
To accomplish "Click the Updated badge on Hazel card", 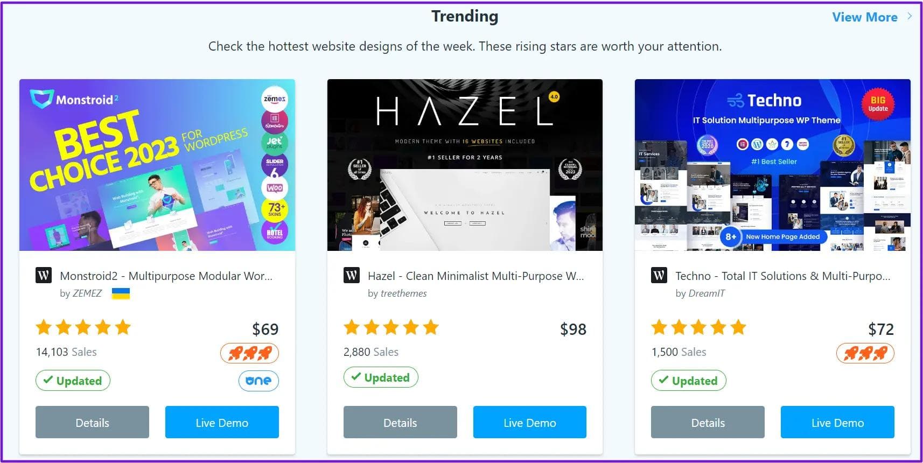I will coord(381,377).
